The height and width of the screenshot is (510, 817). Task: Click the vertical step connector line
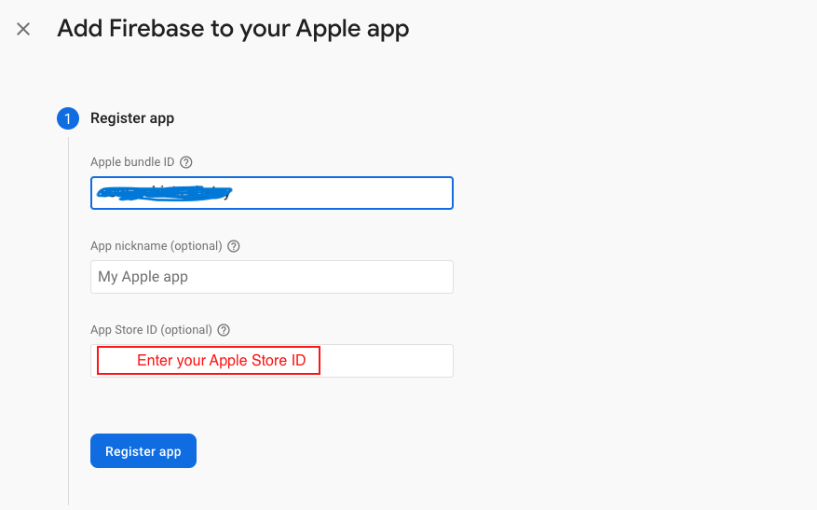point(68,317)
